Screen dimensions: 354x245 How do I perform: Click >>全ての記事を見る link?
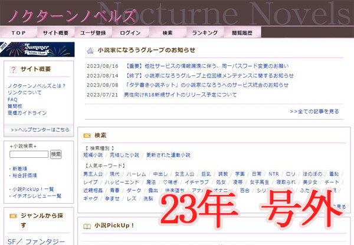(x=314, y=111)
